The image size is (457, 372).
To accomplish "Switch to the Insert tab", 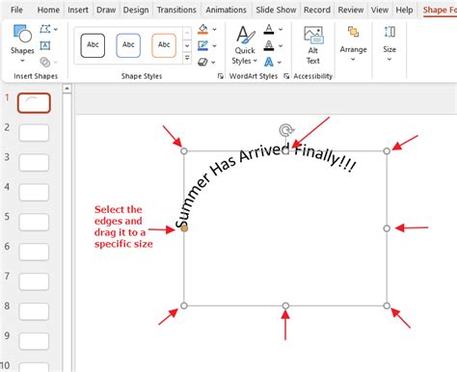I will click(78, 10).
